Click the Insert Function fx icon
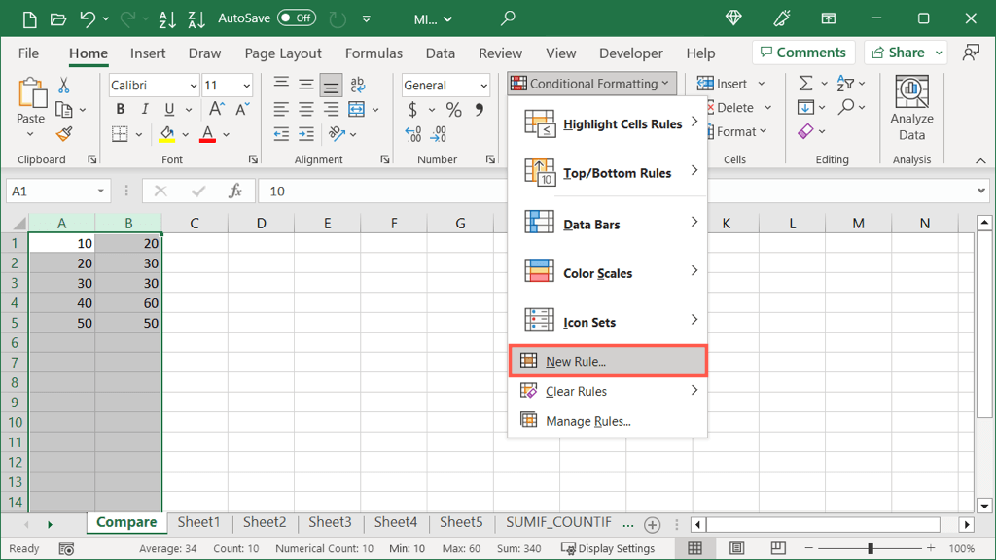This screenshot has width=996, height=560. point(234,192)
